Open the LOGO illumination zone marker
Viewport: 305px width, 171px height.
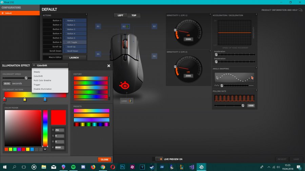(127, 101)
